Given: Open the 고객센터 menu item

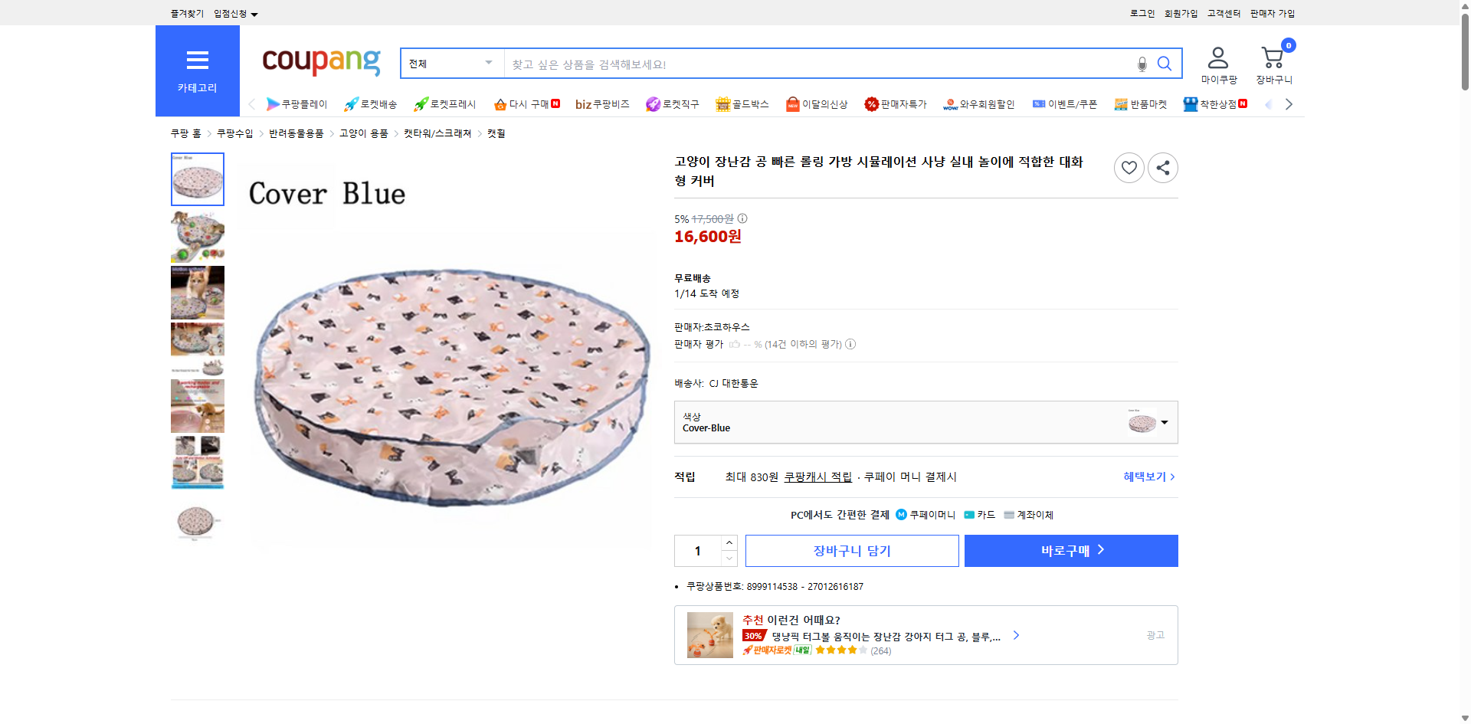Looking at the screenshot, I should (x=1224, y=13).
